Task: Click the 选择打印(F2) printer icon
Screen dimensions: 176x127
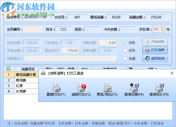Action: tap(81, 88)
